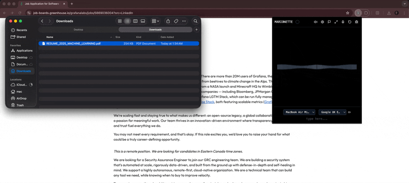
Task: Click the iCloud storage pie indicator
Action: [x=31, y=84]
